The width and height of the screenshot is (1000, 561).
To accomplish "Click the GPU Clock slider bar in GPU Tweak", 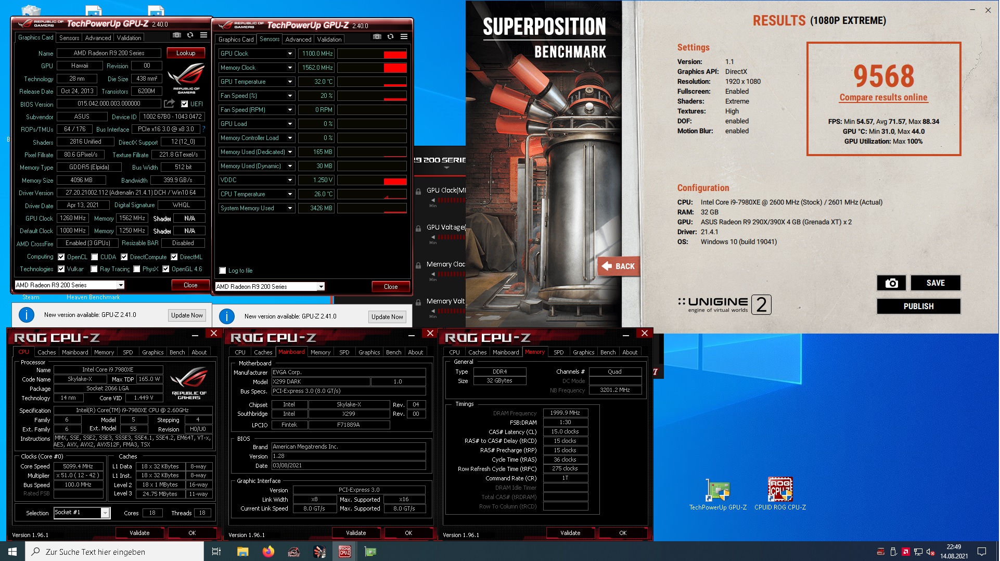I will click(x=451, y=200).
